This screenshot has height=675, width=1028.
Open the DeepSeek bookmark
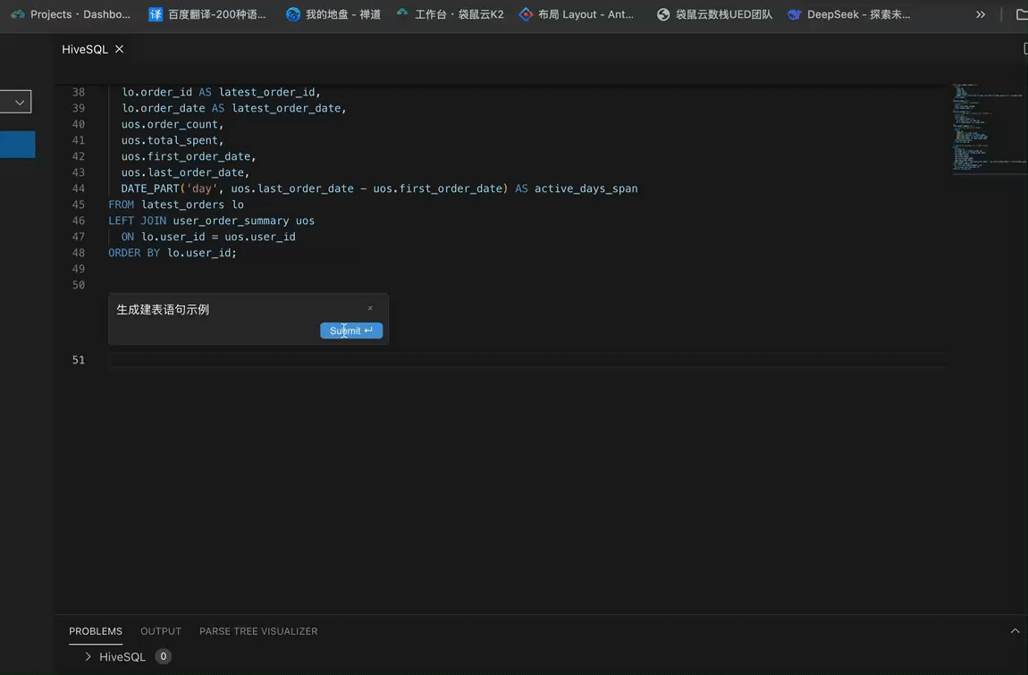(849, 14)
